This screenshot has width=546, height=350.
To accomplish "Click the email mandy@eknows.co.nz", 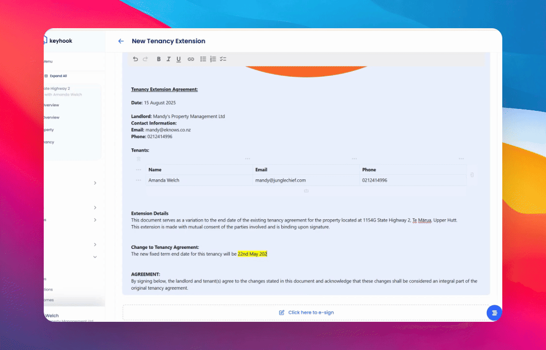I will pos(168,130).
